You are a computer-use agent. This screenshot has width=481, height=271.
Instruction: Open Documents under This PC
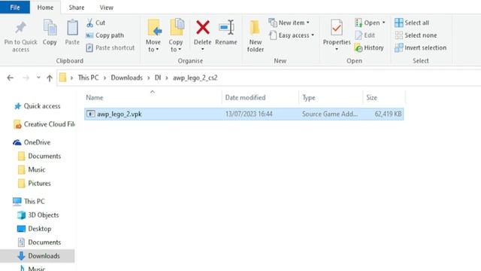(39, 242)
